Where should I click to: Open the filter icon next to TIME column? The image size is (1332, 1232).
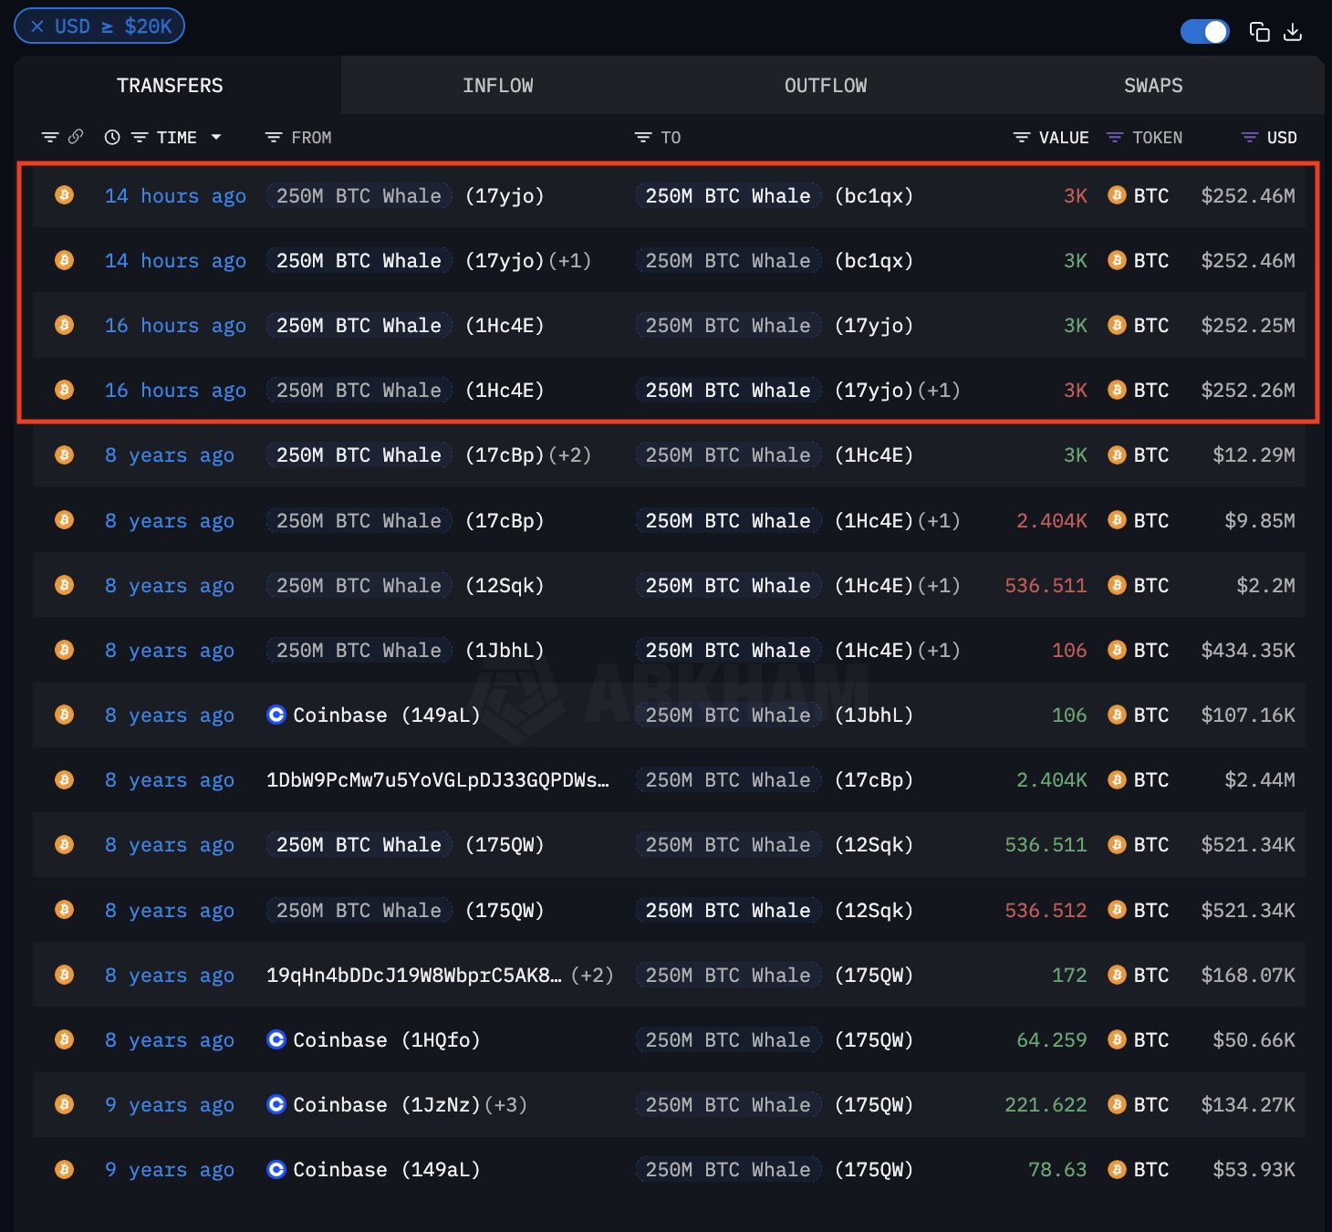coord(140,137)
